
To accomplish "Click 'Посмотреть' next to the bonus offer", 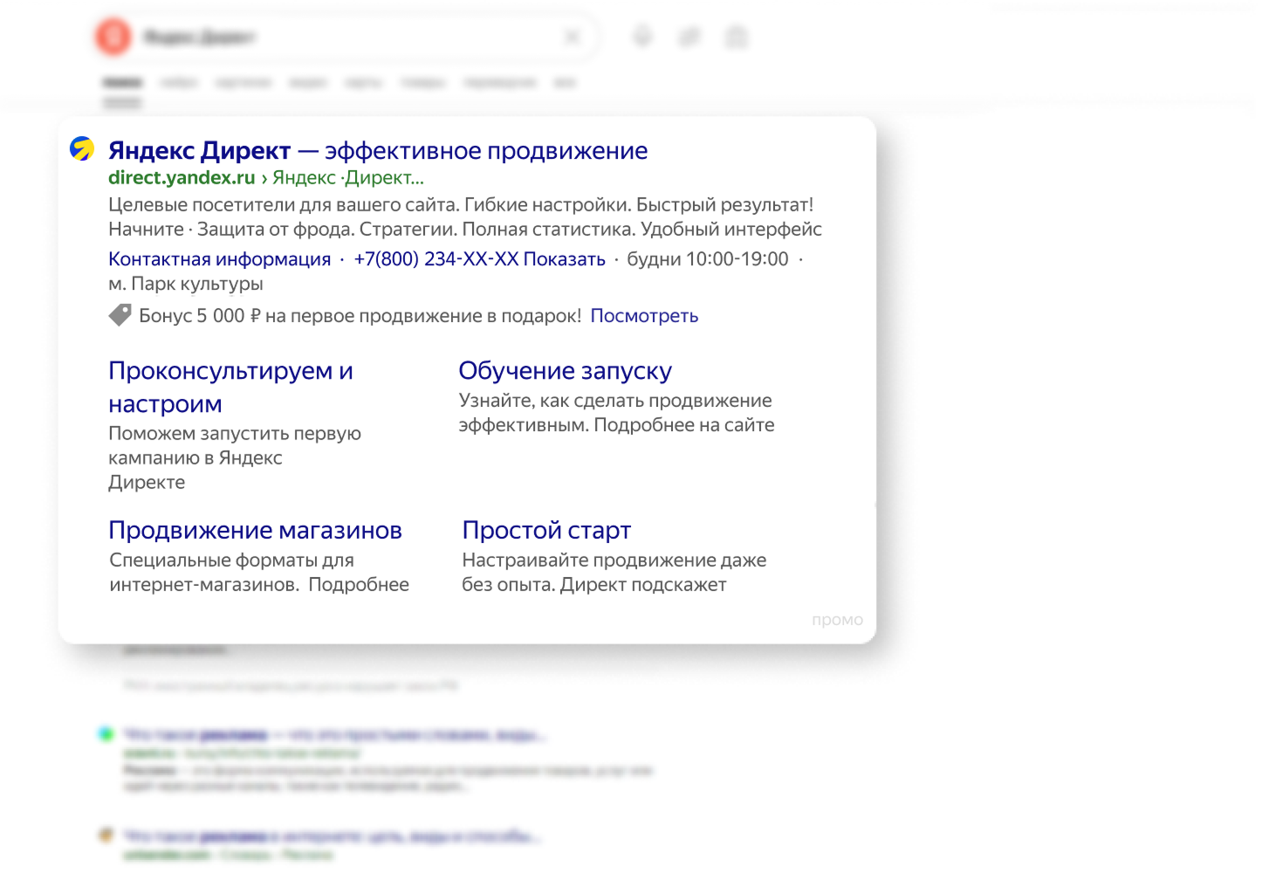I will click(644, 316).
